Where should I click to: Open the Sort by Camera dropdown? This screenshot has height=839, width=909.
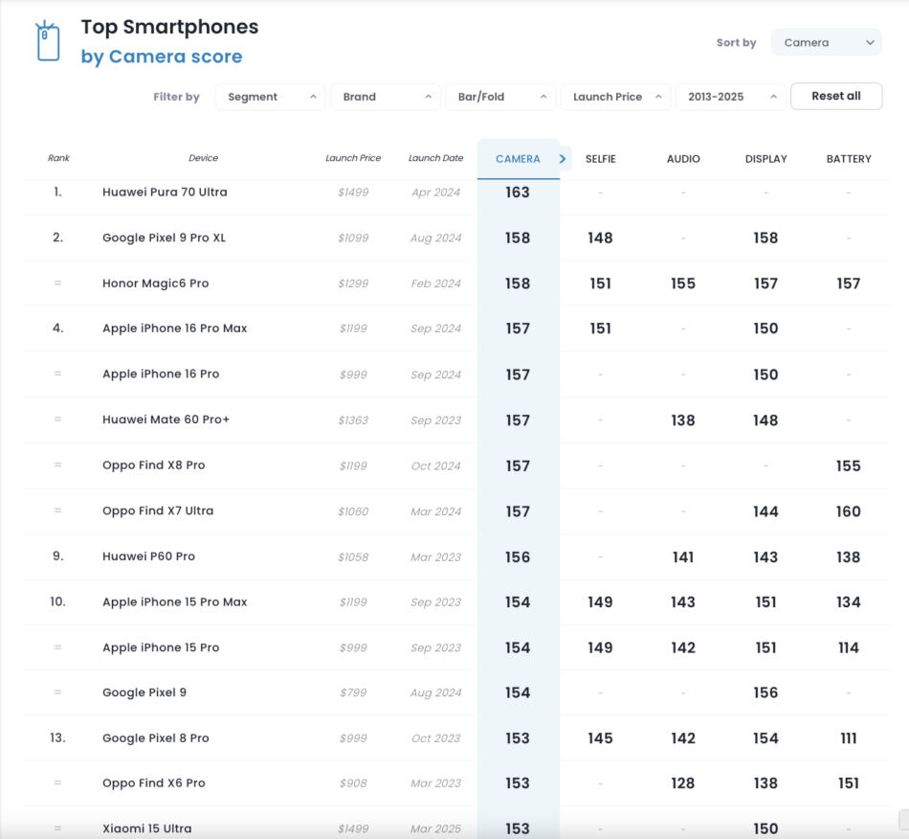click(x=826, y=42)
